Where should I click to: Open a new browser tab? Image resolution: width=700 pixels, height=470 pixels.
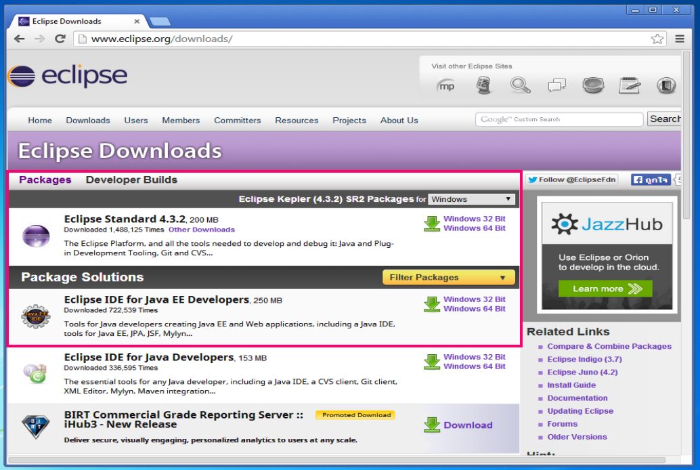(160, 21)
